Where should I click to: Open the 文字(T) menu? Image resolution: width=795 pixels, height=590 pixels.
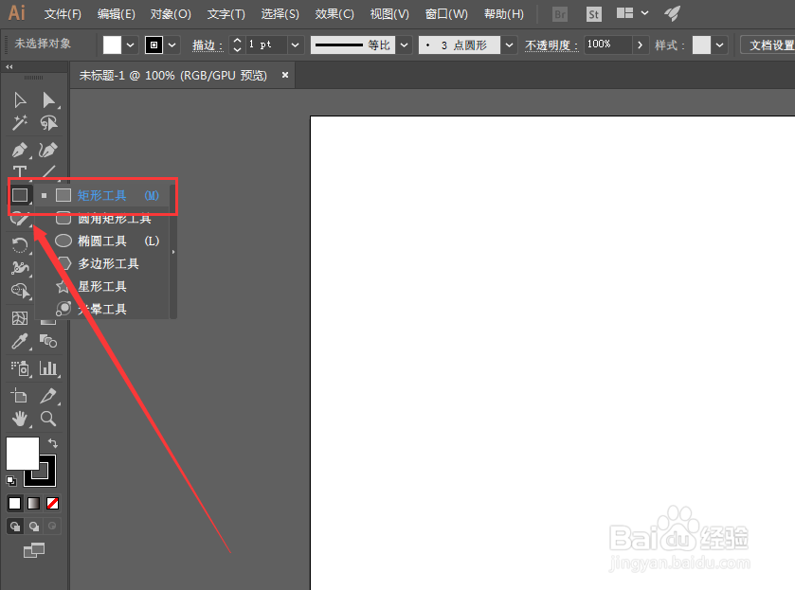pos(226,14)
